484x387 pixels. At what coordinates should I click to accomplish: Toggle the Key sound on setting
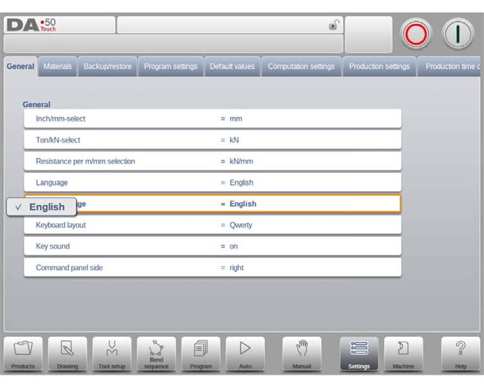click(x=212, y=246)
